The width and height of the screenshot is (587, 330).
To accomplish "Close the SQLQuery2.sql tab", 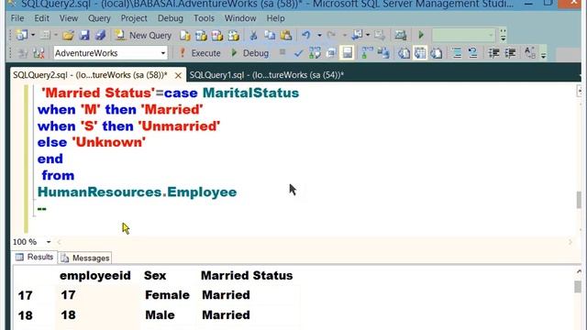I will coord(178,75).
